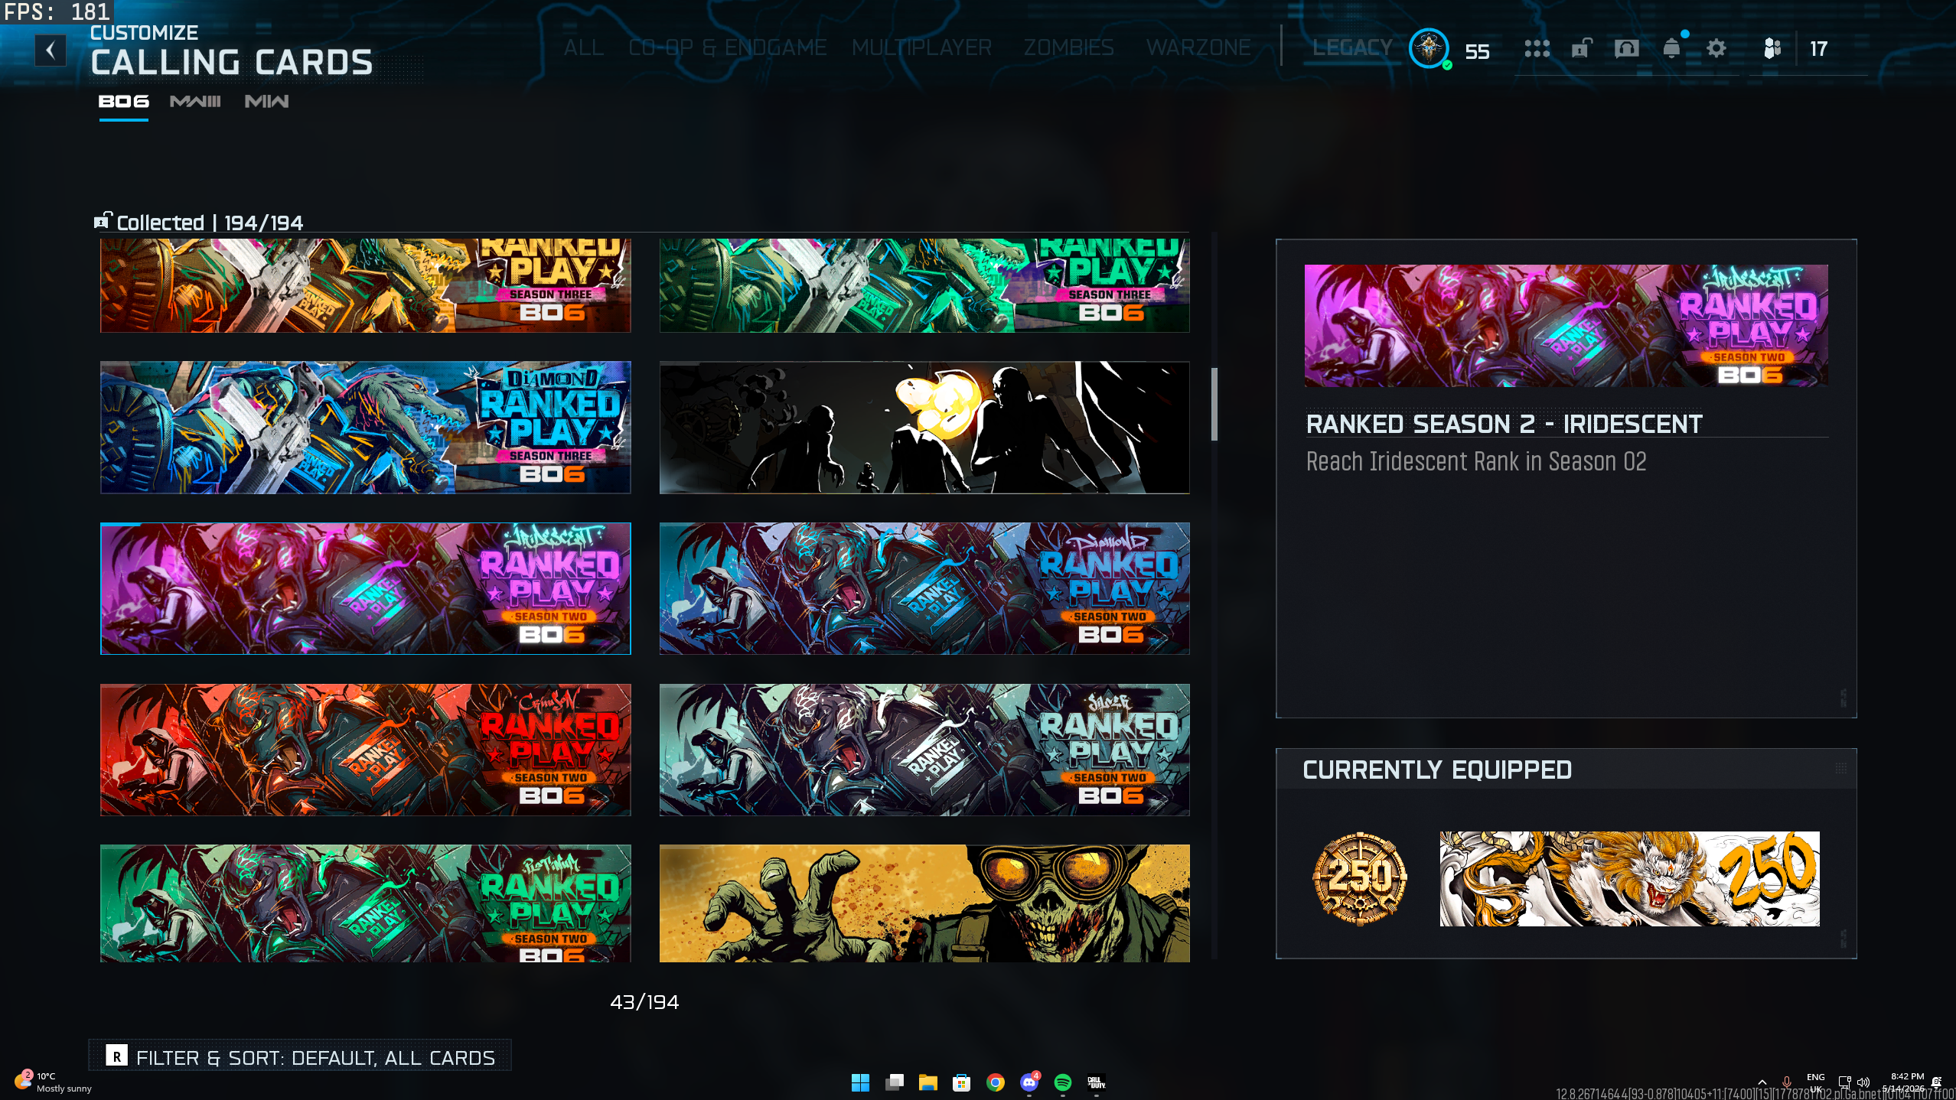Open the network tray icon

(1844, 1082)
